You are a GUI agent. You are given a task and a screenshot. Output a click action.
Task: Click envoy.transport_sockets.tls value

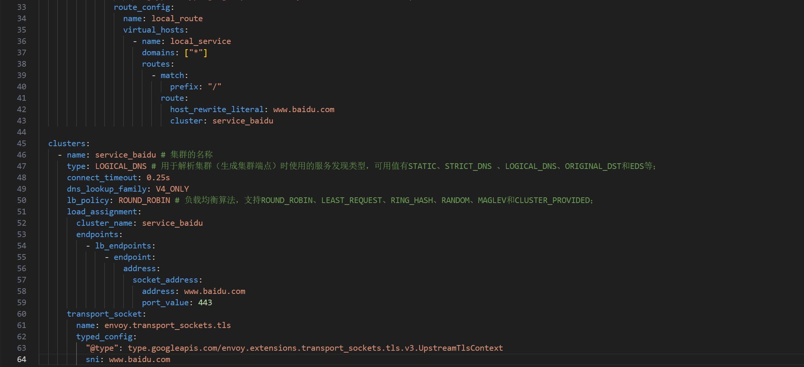click(168, 325)
